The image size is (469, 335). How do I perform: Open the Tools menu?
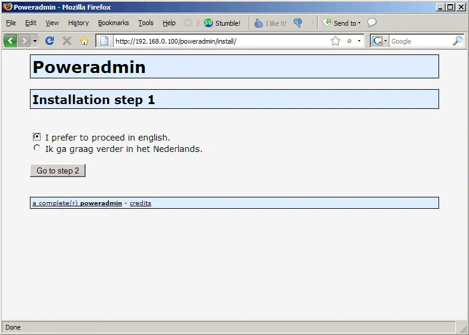click(146, 23)
